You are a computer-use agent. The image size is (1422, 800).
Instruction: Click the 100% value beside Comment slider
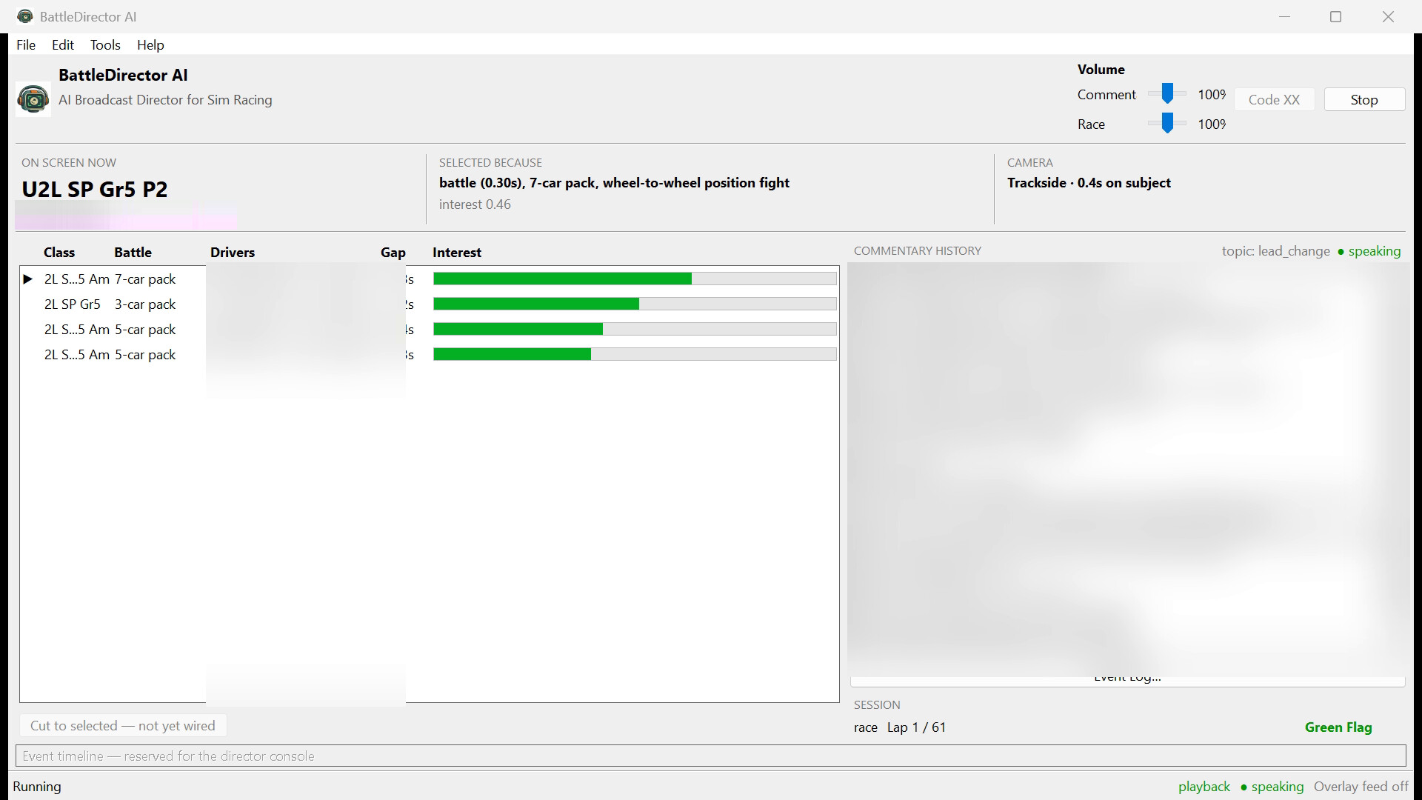click(x=1212, y=94)
